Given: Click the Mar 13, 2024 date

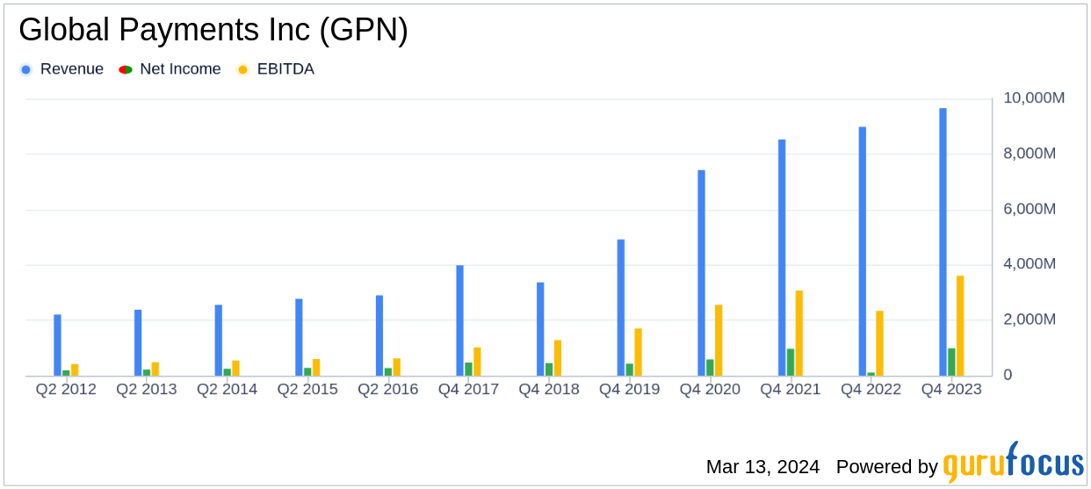Looking at the screenshot, I should pyautogui.click(x=762, y=466).
